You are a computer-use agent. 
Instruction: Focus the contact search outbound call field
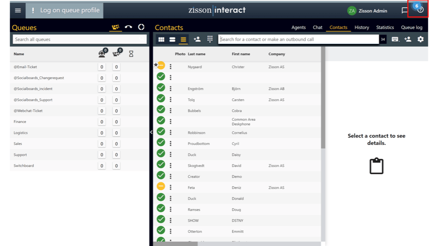point(298,39)
